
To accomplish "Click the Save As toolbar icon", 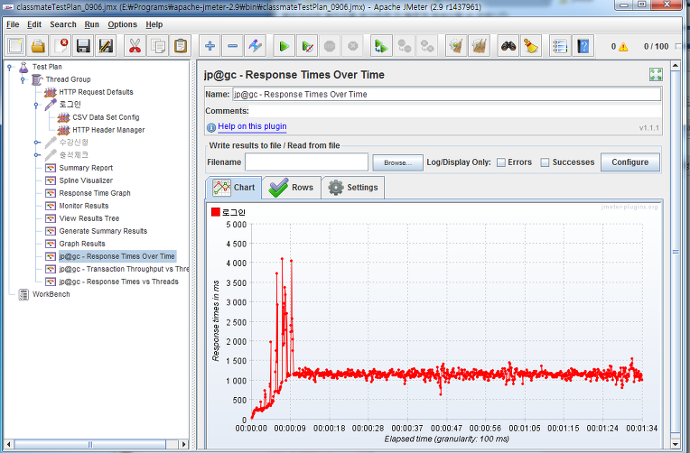I will pos(106,46).
